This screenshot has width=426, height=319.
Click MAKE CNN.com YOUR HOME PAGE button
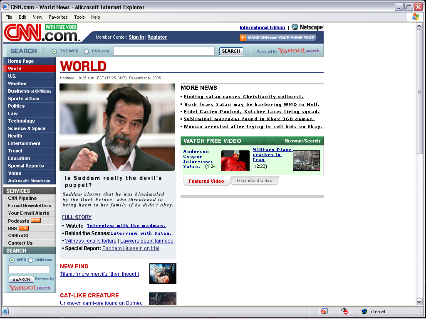[x=277, y=37]
